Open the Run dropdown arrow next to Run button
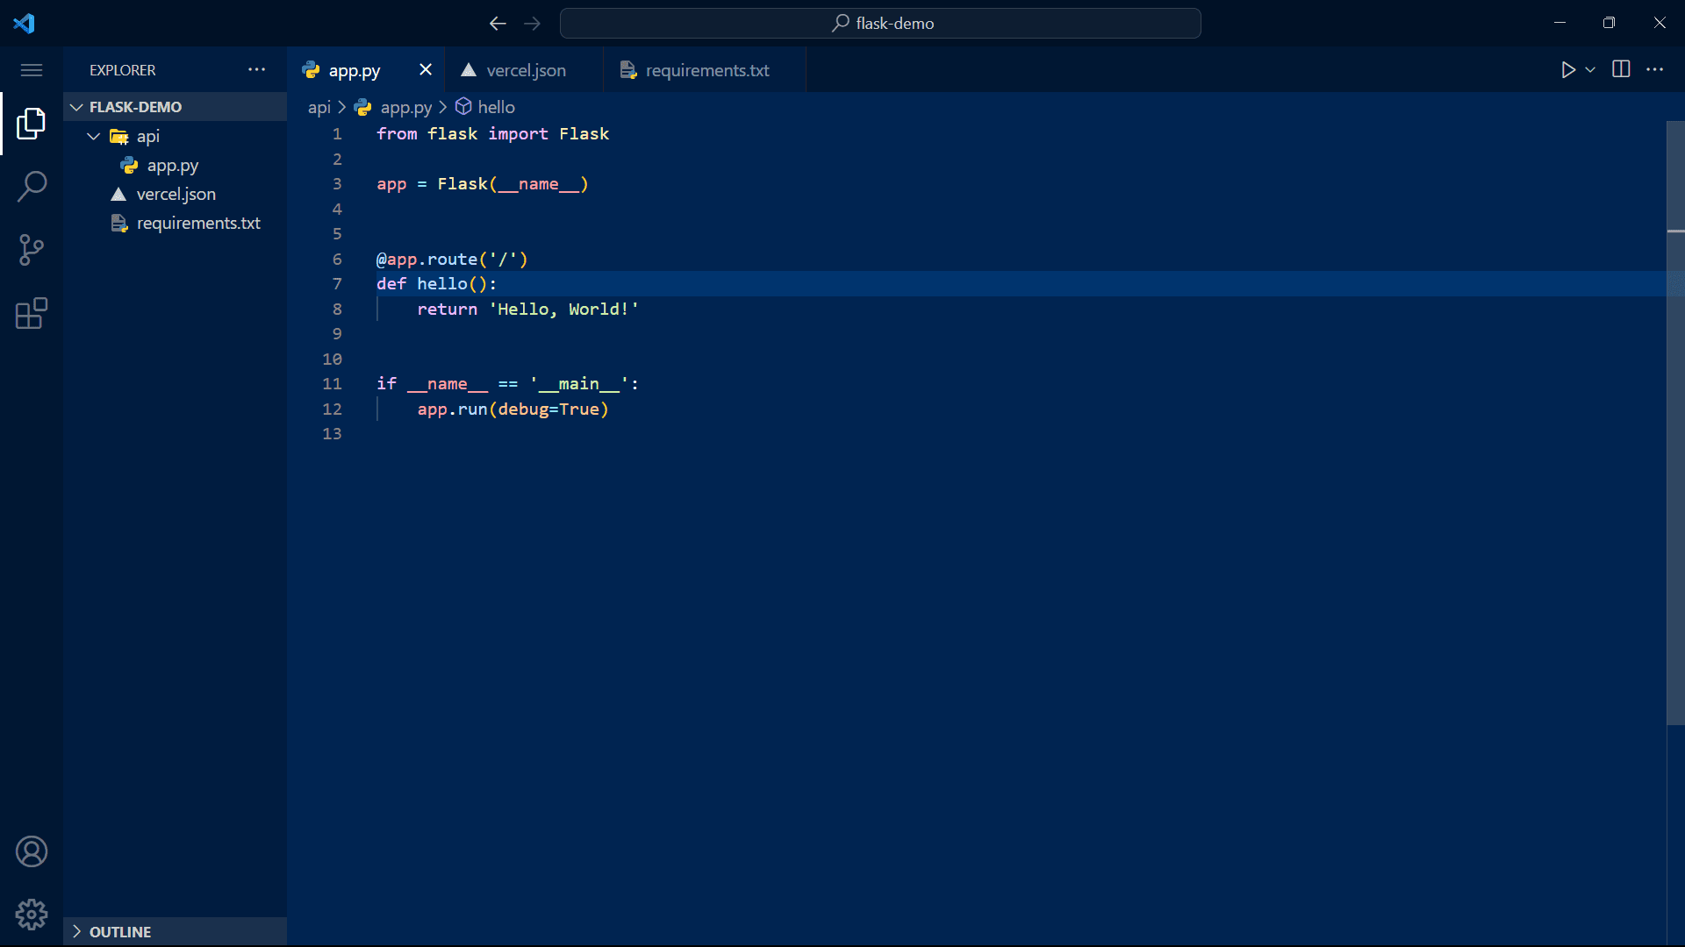The height and width of the screenshot is (947, 1685). point(1591,70)
